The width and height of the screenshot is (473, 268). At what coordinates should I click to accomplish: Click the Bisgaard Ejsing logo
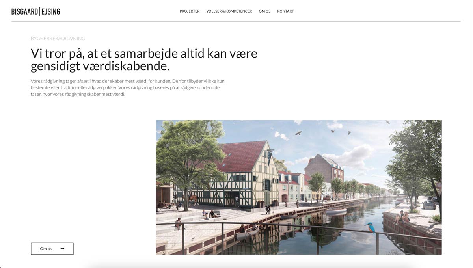click(36, 11)
